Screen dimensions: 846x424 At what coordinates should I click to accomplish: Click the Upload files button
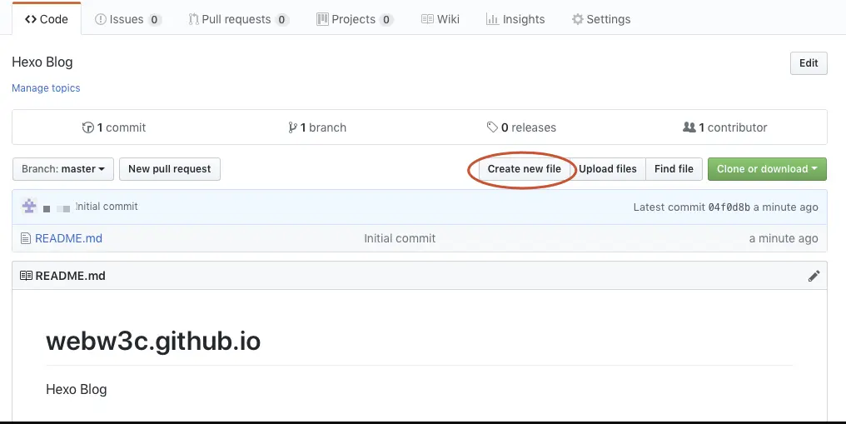tap(608, 169)
